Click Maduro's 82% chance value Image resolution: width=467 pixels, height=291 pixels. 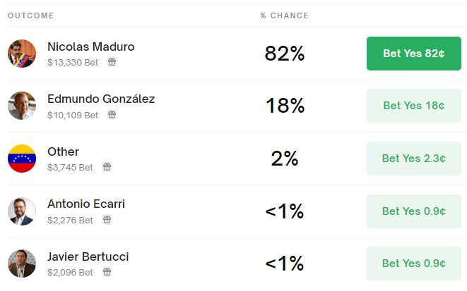(x=284, y=54)
